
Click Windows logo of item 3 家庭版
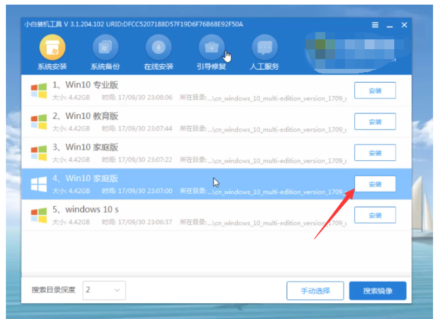(39, 153)
